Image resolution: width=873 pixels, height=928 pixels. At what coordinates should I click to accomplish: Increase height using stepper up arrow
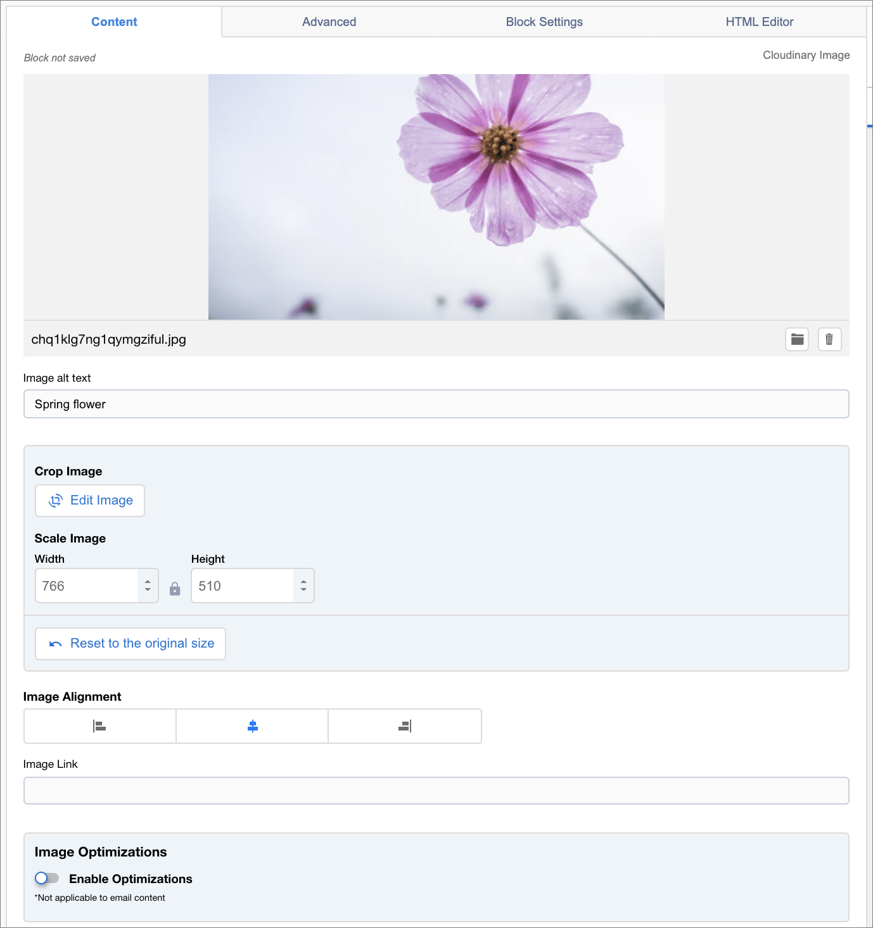(303, 582)
